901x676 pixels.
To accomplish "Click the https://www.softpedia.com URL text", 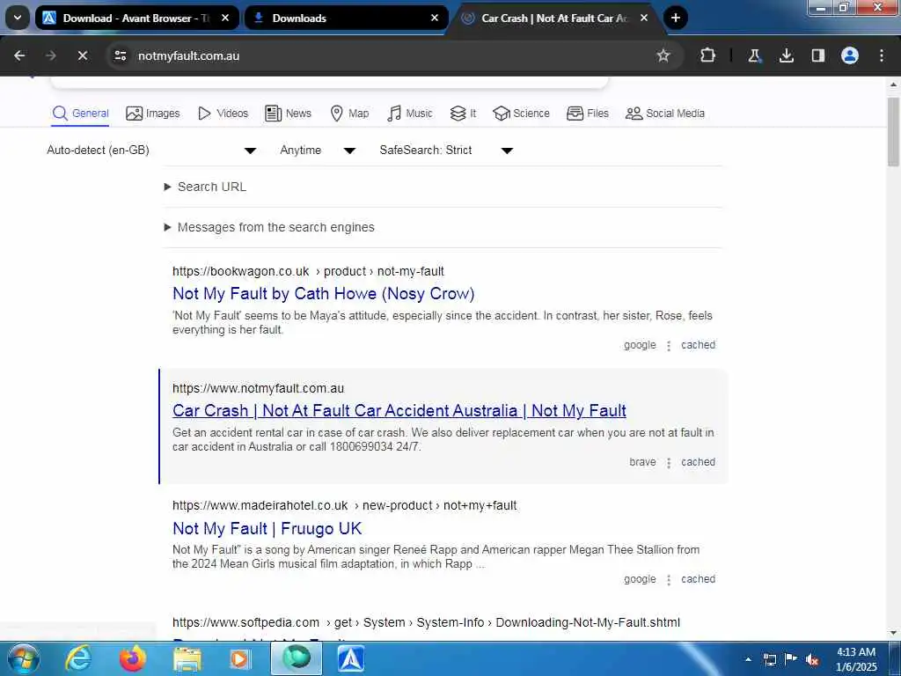I will [x=245, y=622].
